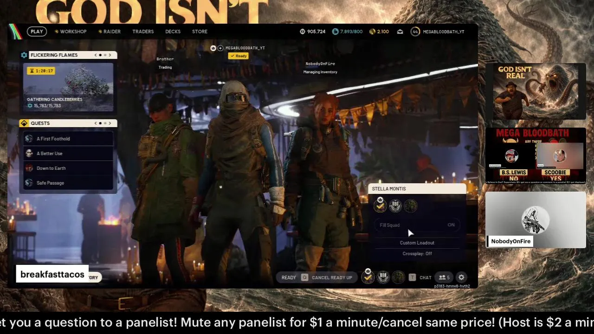
Task: Click the NobodyOnFire webcam avatar tile
Action: (536, 220)
